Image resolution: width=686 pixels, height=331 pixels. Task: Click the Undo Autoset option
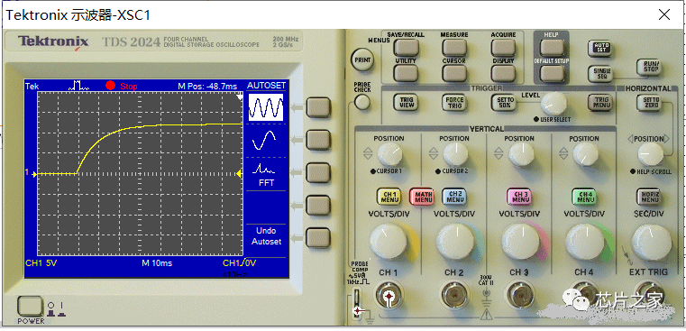point(267,236)
